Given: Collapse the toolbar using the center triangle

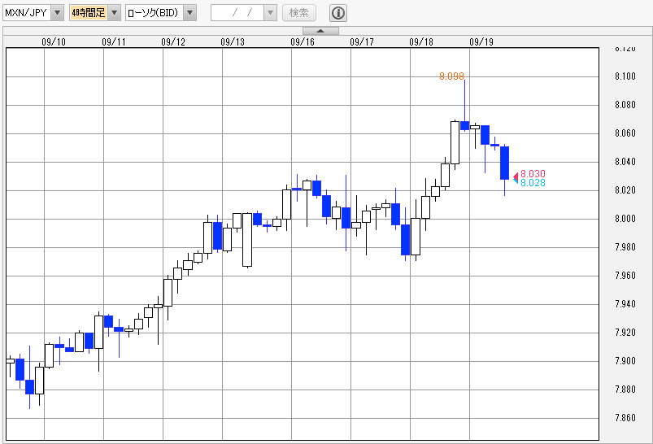Looking at the screenshot, I should [x=320, y=31].
